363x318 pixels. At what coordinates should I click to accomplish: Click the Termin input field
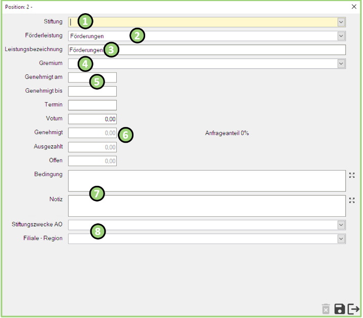[92, 105]
